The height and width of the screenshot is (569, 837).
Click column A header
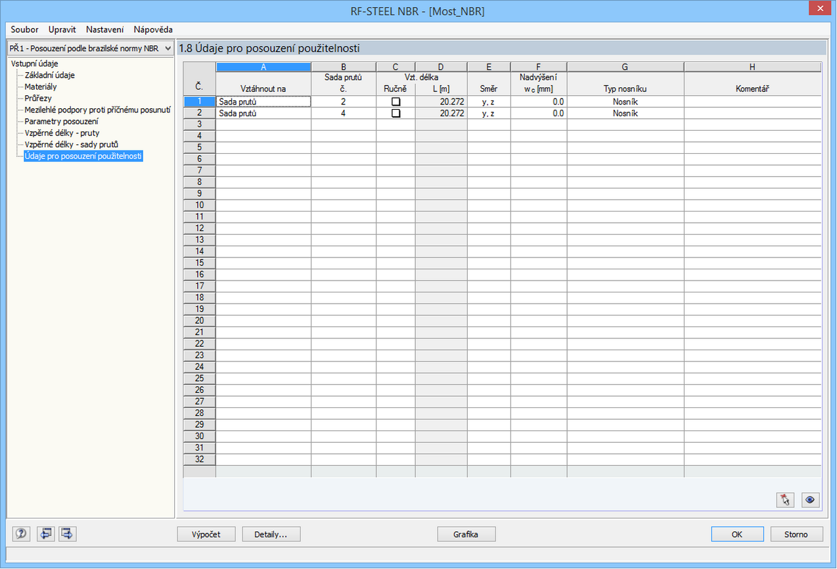point(263,67)
